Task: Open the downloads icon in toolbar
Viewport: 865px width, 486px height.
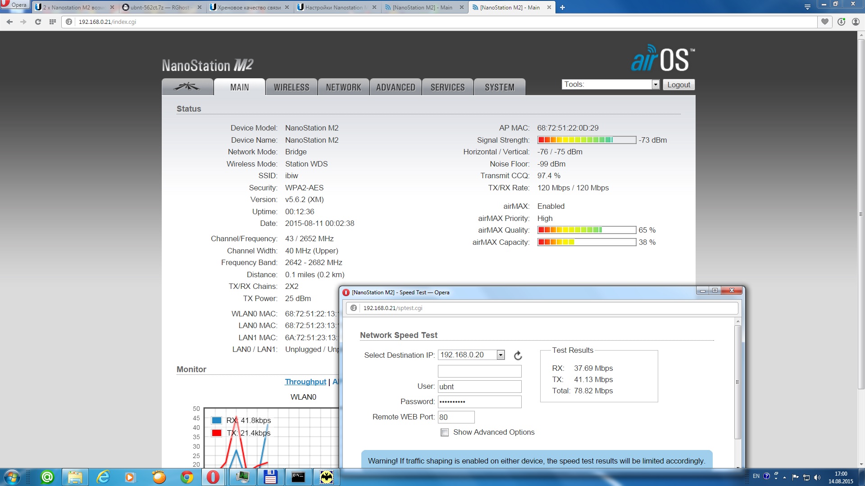Action: tap(841, 22)
